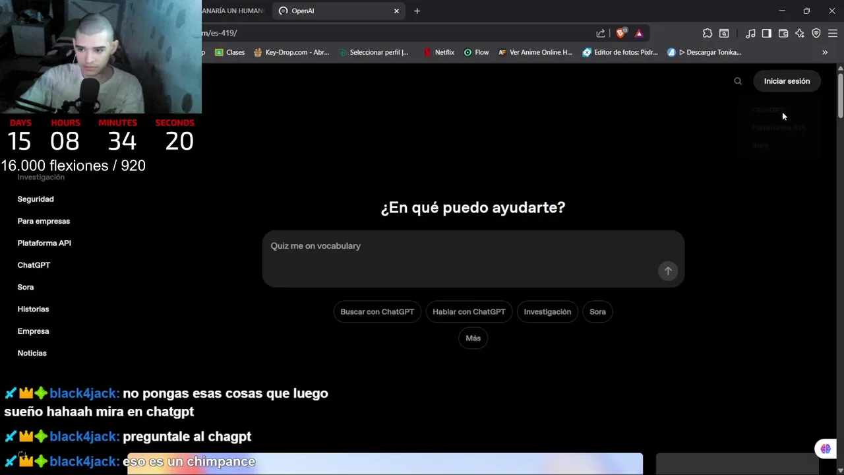Viewport: 844px width, 475px height.
Task: Open the extensions puzzle icon
Action: [x=708, y=33]
